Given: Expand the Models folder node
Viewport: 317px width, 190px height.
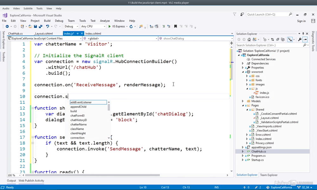Looking at the screenshot, I should [x=243, y=101].
